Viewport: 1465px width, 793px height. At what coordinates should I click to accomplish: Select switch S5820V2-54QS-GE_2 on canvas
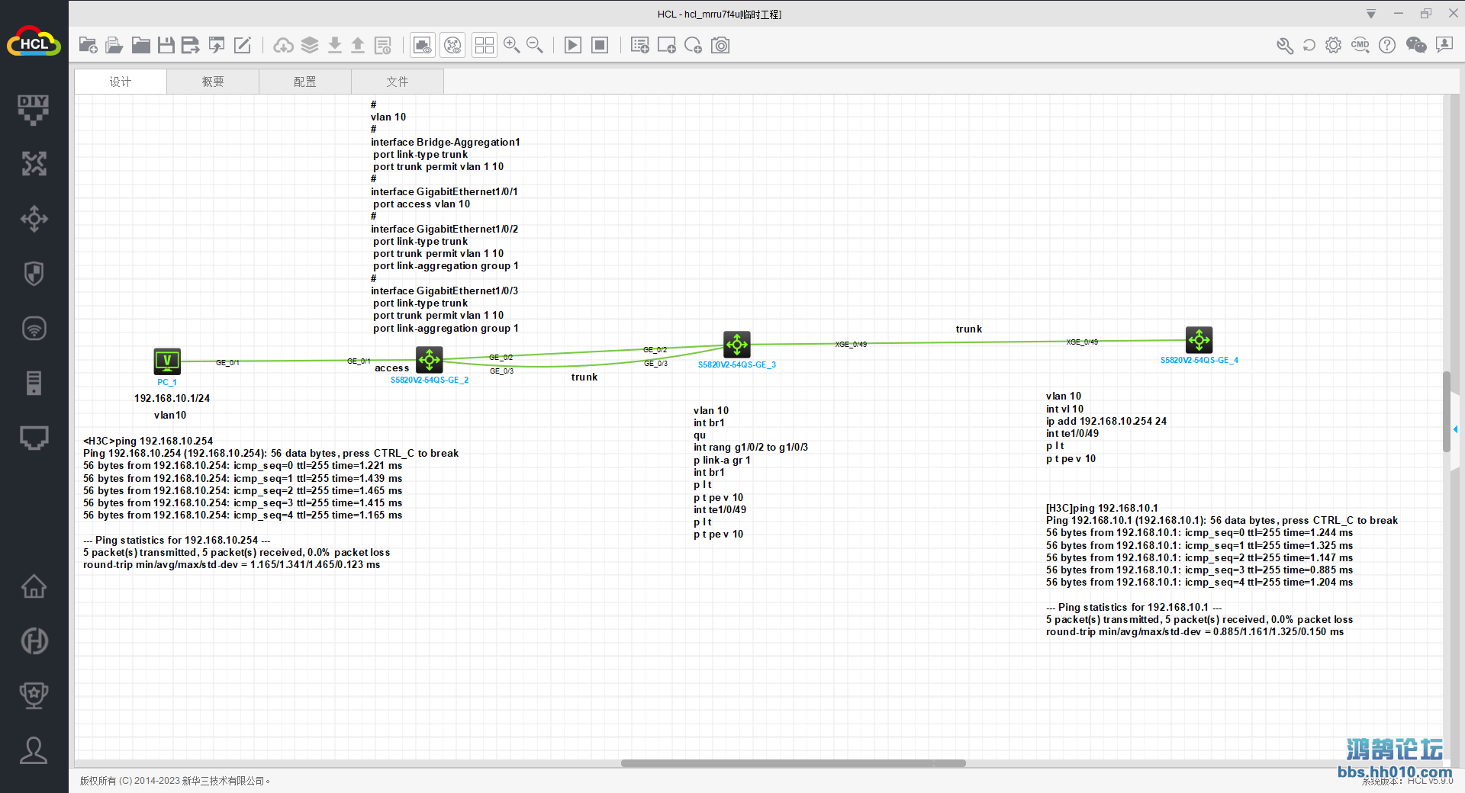pyautogui.click(x=430, y=359)
